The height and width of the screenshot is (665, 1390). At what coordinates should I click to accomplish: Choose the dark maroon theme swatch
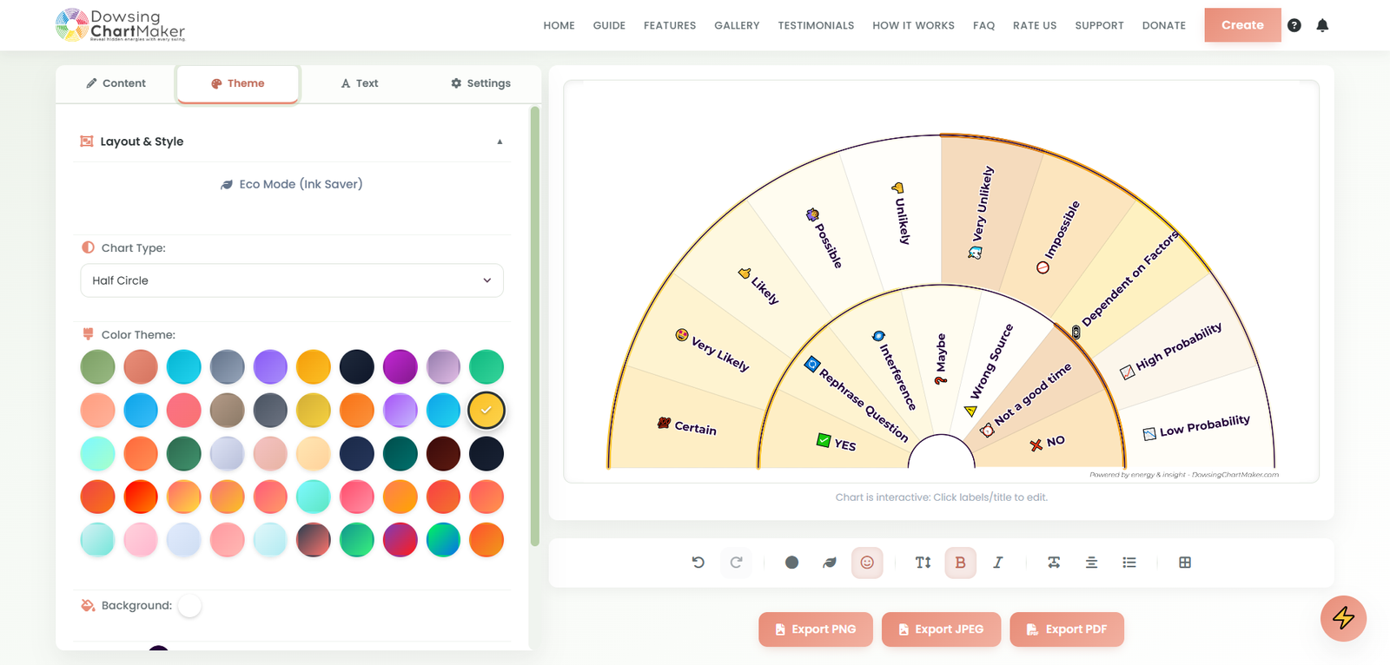coord(443,453)
